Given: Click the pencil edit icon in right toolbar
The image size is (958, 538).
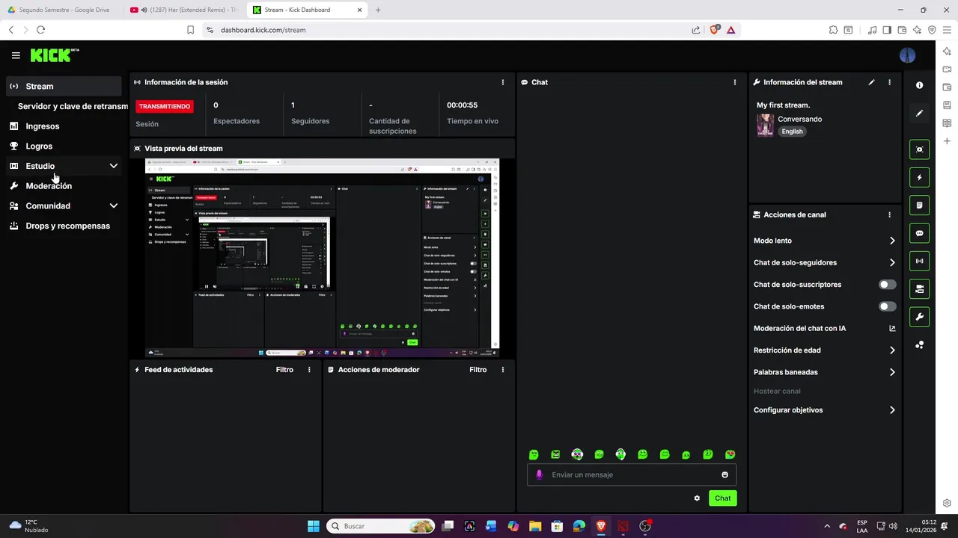Looking at the screenshot, I should click(x=920, y=113).
